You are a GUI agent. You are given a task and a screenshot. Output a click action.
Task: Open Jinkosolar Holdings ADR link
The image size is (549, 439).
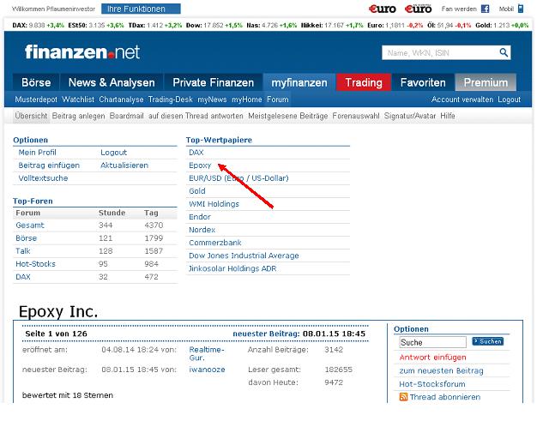[x=232, y=268]
